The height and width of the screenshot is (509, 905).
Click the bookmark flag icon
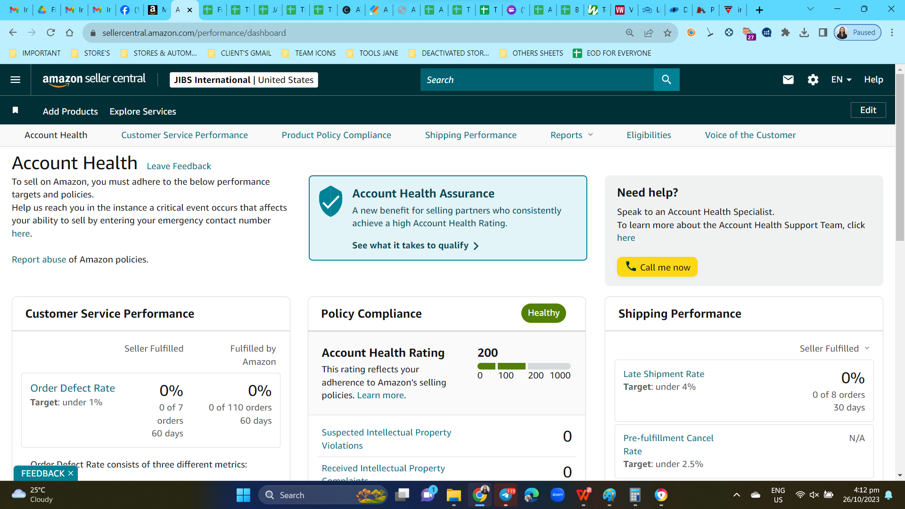coord(15,110)
